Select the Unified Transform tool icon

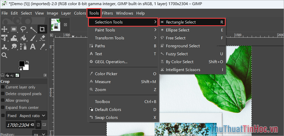point(4,38)
